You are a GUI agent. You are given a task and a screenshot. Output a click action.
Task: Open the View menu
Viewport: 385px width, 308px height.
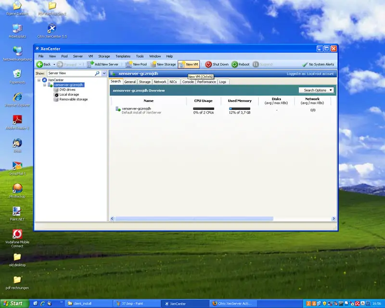pos(52,56)
